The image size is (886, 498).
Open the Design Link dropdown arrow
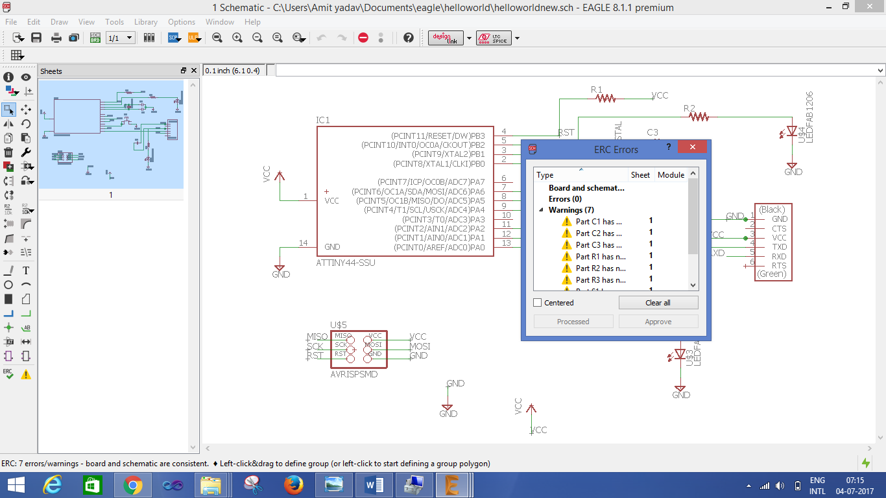(469, 38)
